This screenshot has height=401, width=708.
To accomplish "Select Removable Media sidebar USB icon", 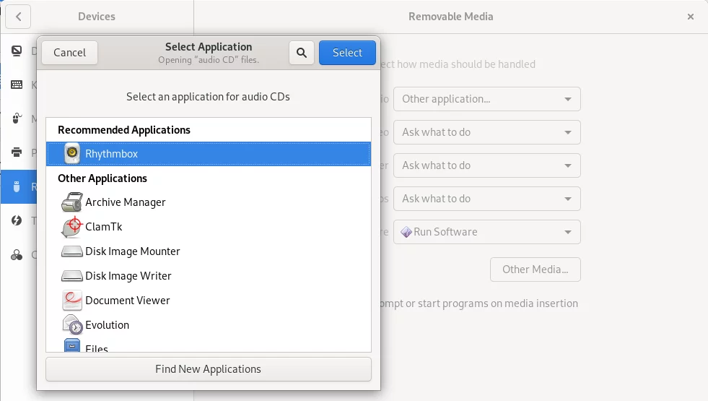I will [x=17, y=186].
